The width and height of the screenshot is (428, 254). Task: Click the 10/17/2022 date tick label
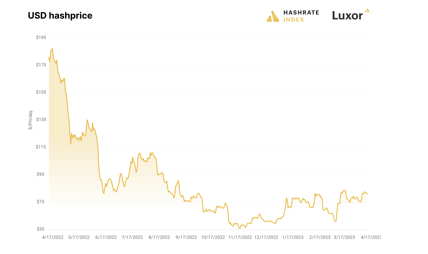(x=213, y=237)
